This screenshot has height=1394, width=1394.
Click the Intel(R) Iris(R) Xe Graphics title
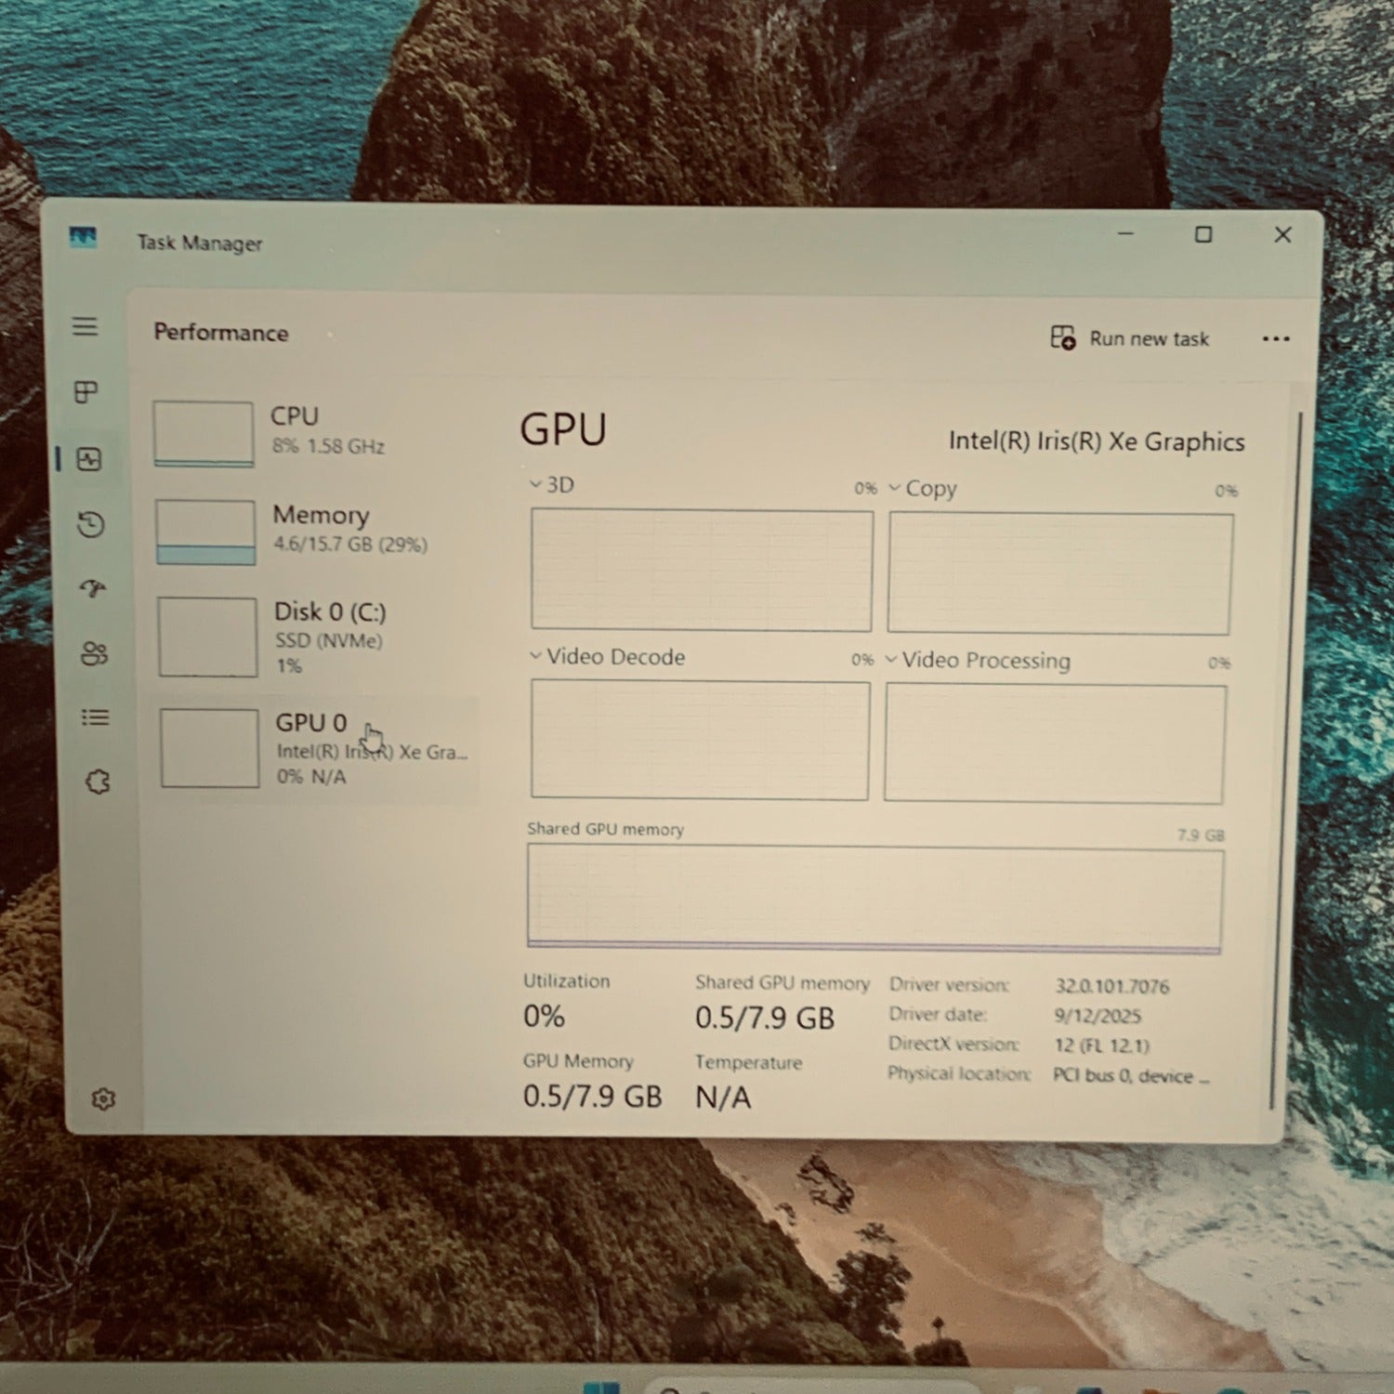tap(1097, 441)
